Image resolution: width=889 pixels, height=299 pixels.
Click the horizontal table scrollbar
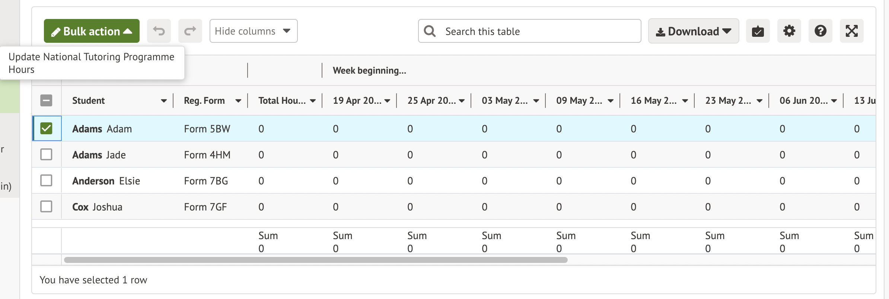[x=315, y=260]
